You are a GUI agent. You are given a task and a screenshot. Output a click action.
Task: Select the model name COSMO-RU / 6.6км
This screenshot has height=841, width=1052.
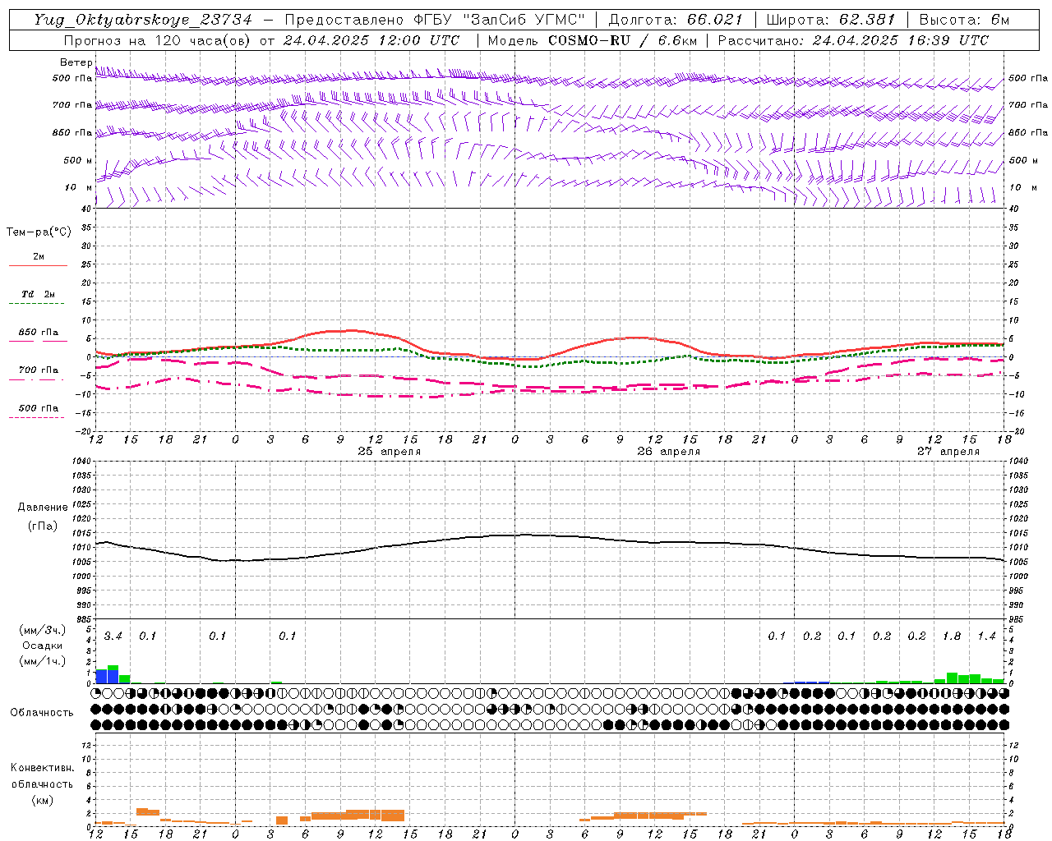point(622,40)
